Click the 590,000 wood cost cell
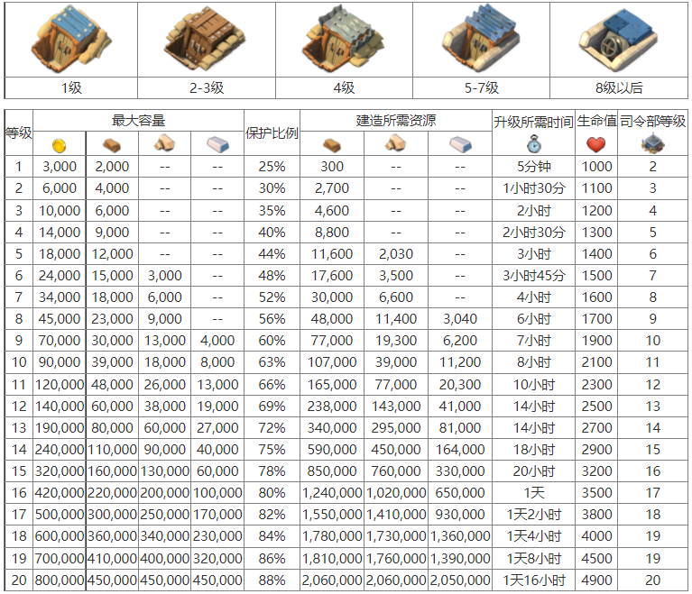Screen dimensions: 692x594 332,450
